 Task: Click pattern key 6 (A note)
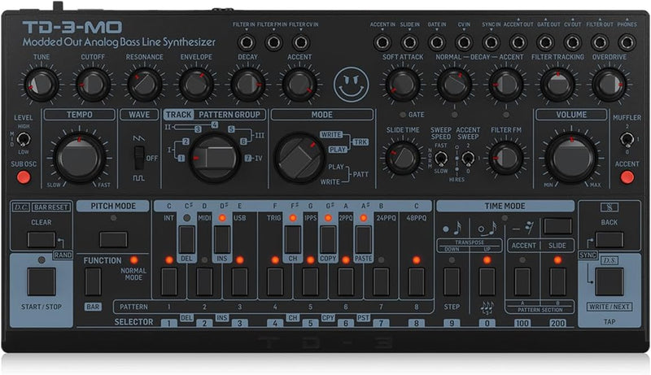pyautogui.click(x=345, y=282)
